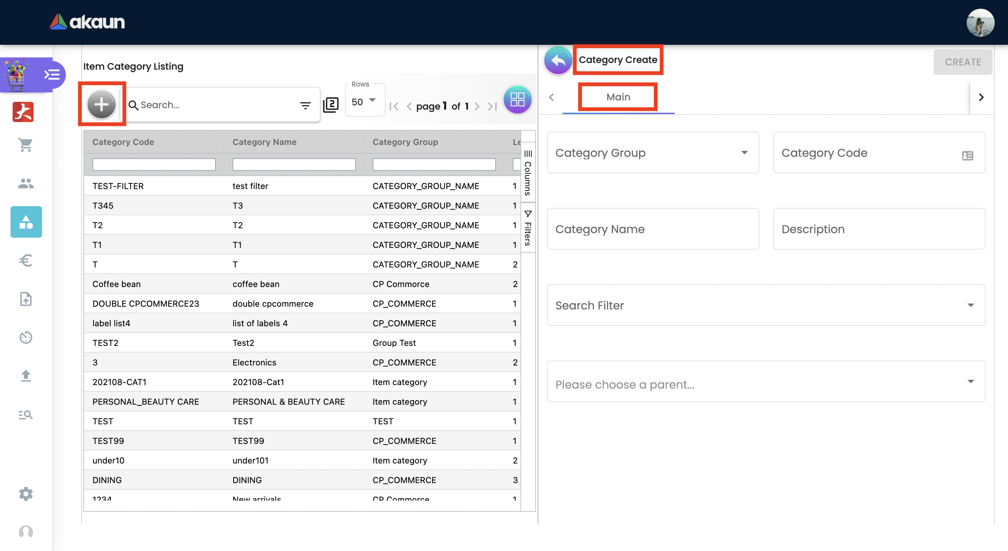Click the search filter lines icon
1008x551 pixels.
tap(305, 105)
